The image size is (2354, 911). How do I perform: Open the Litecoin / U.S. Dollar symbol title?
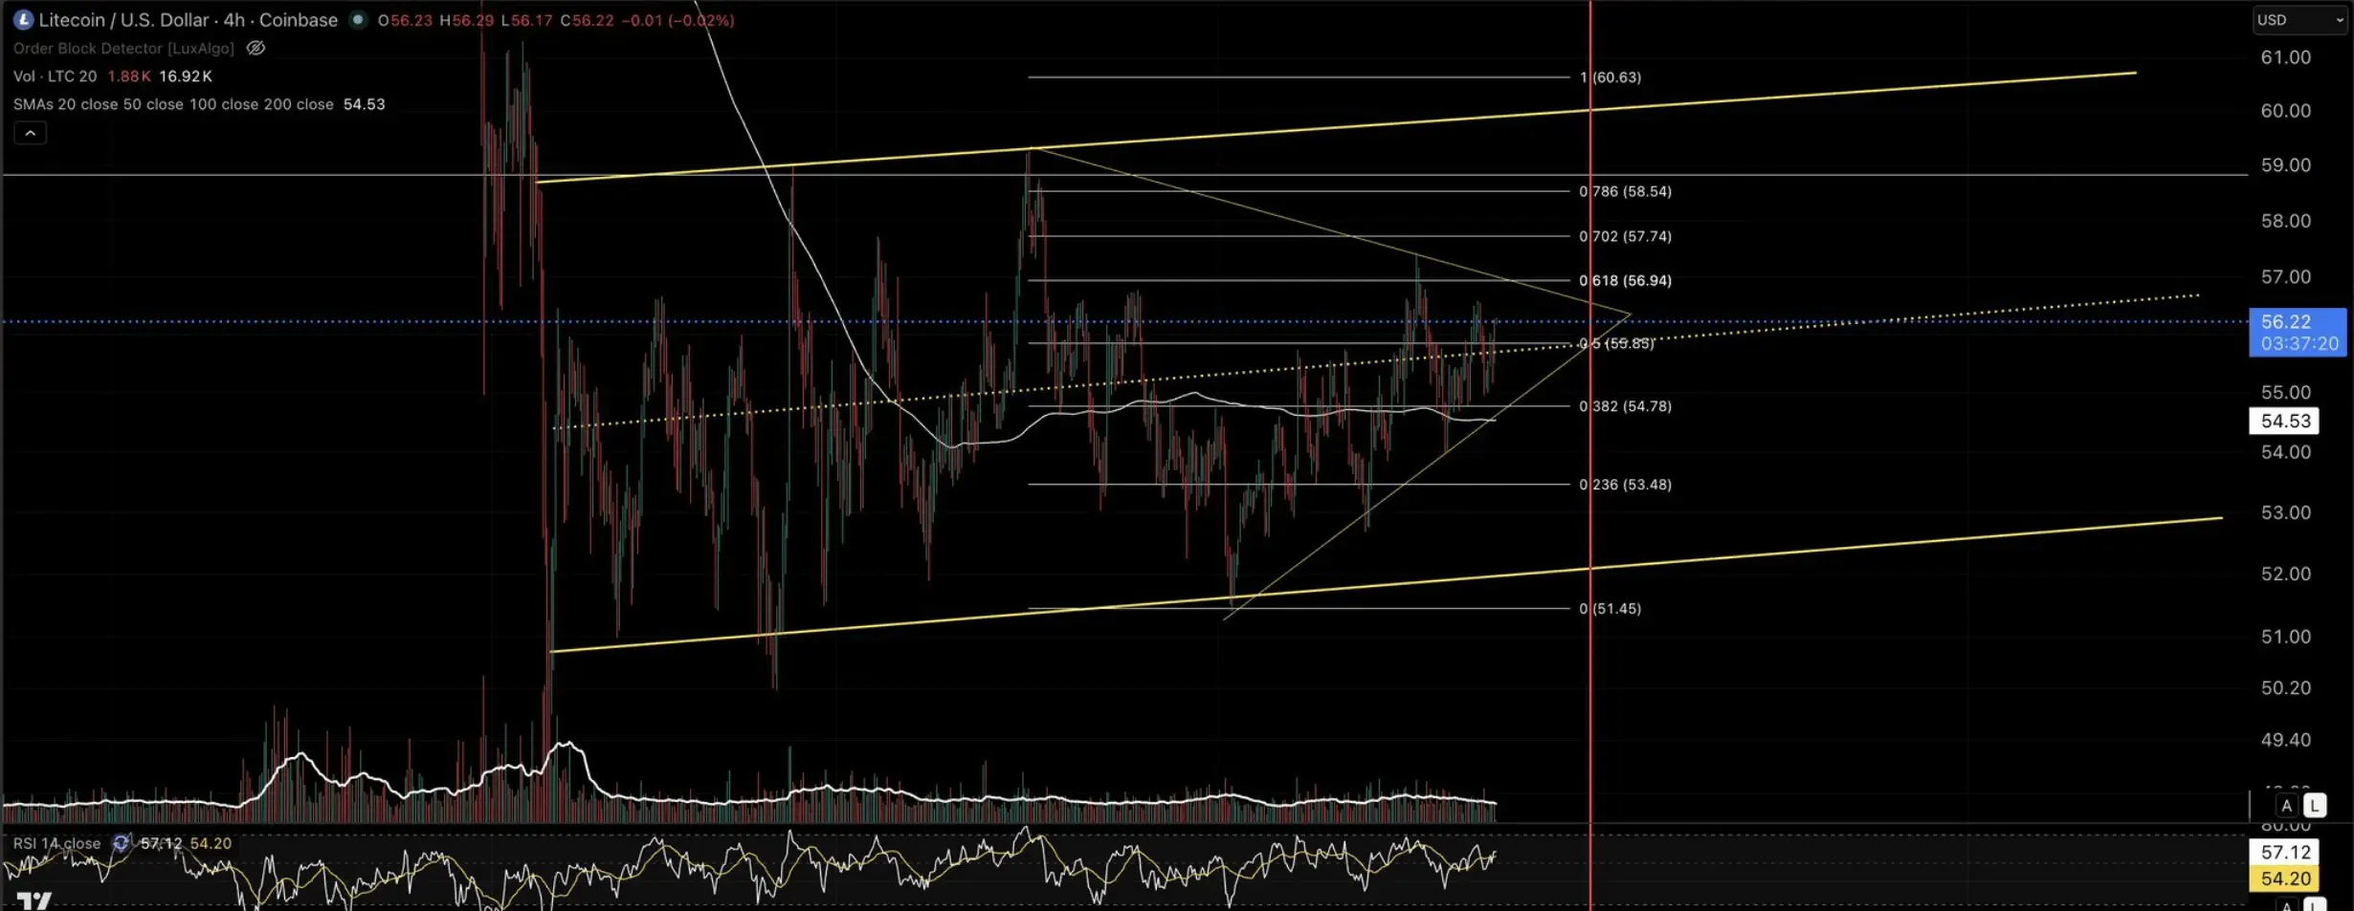click(x=189, y=20)
